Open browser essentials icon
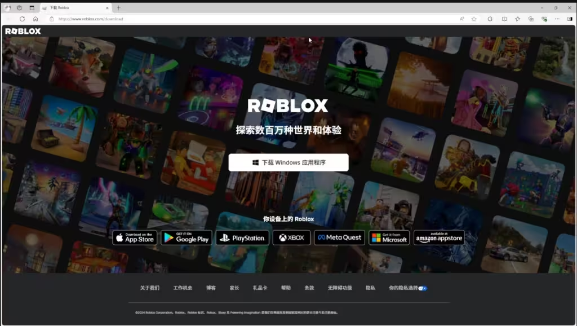Image resolution: width=577 pixels, height=326 pixels. coord(544,19)
